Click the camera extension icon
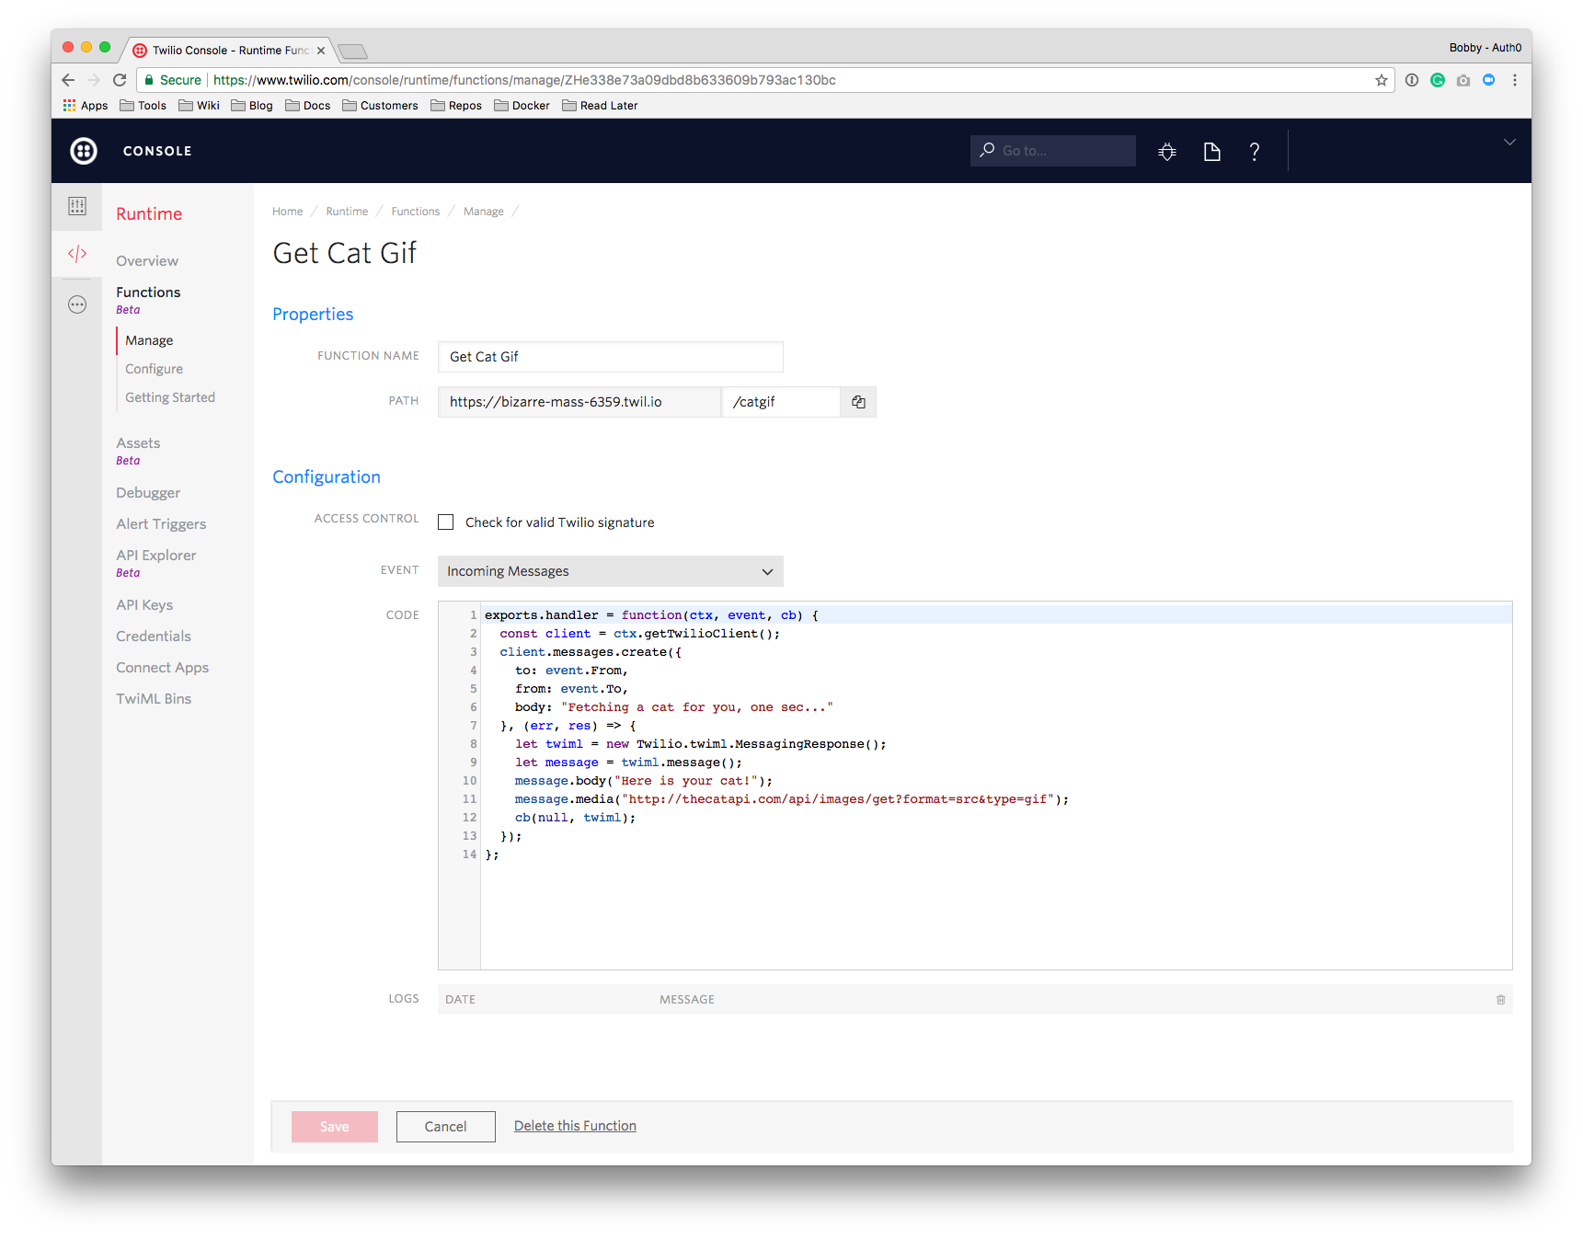 (1463, 80)
